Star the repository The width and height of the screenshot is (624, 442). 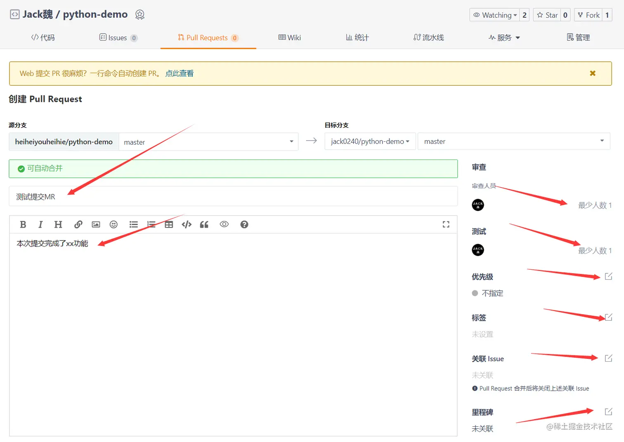click(x=547, y=15)
